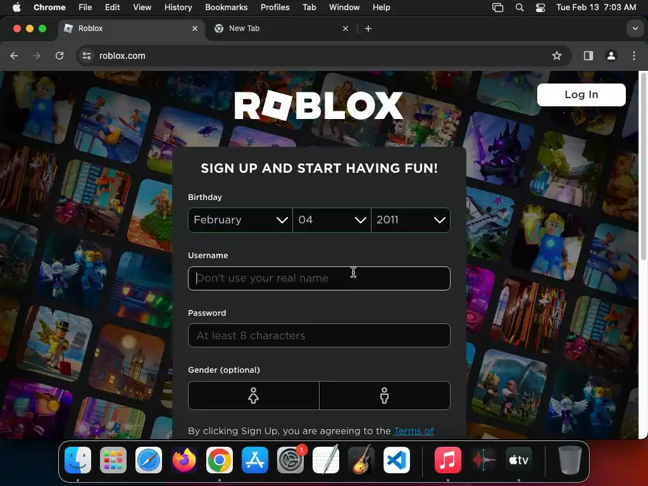The image size is (648, 486).
Task: Click the Roblox logo
Action: [x=319, y=106]
